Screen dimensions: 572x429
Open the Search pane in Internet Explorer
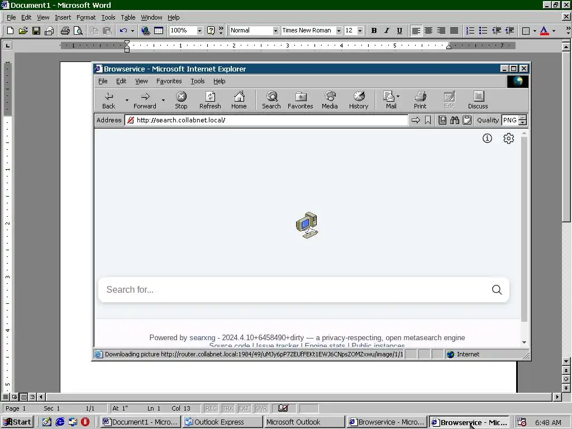(271, 101)
